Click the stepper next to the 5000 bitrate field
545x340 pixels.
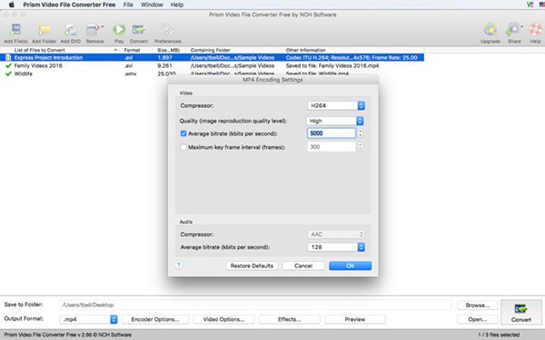[360, 133]
